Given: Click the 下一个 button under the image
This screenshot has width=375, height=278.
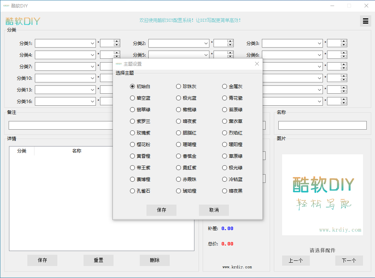Looking at the screenshot, I should click(349, 261).
